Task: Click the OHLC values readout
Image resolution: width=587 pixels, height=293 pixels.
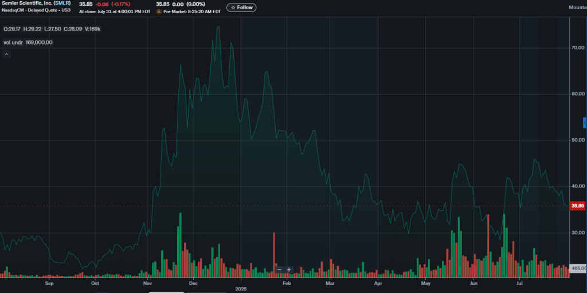Action: 52,29
